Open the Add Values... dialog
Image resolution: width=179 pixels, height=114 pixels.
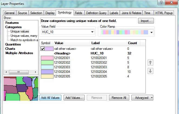point(74,98)
